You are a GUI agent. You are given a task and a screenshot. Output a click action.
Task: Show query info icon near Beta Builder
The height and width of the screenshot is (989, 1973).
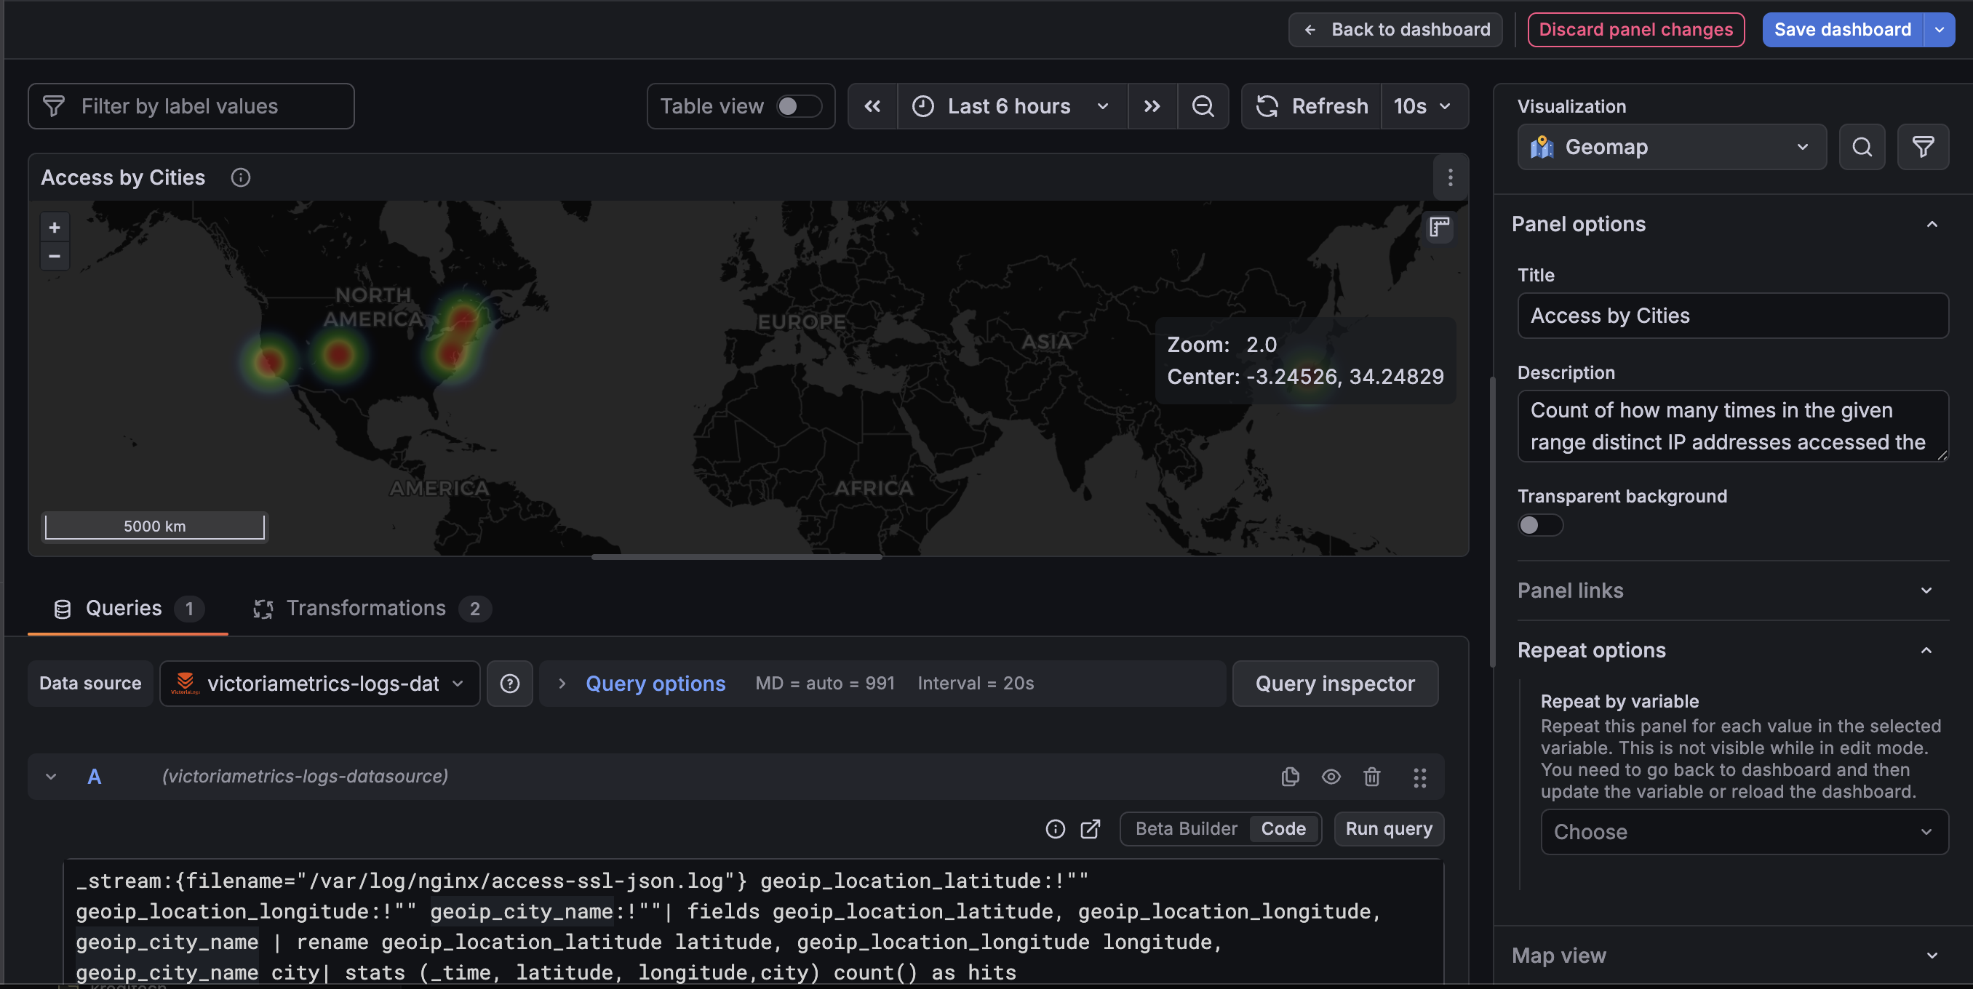pos(1056,829)
